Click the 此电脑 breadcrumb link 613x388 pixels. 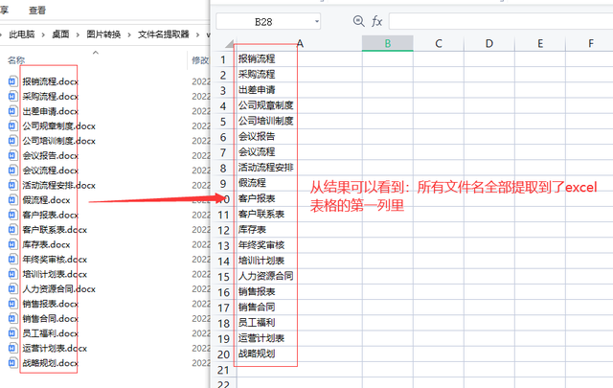(x=25, y=34)
